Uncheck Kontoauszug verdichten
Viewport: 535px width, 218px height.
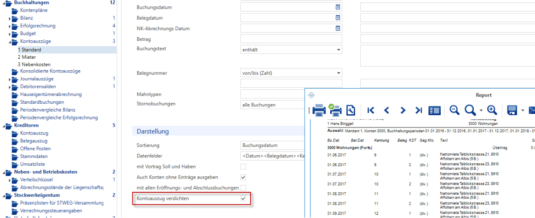243,198
